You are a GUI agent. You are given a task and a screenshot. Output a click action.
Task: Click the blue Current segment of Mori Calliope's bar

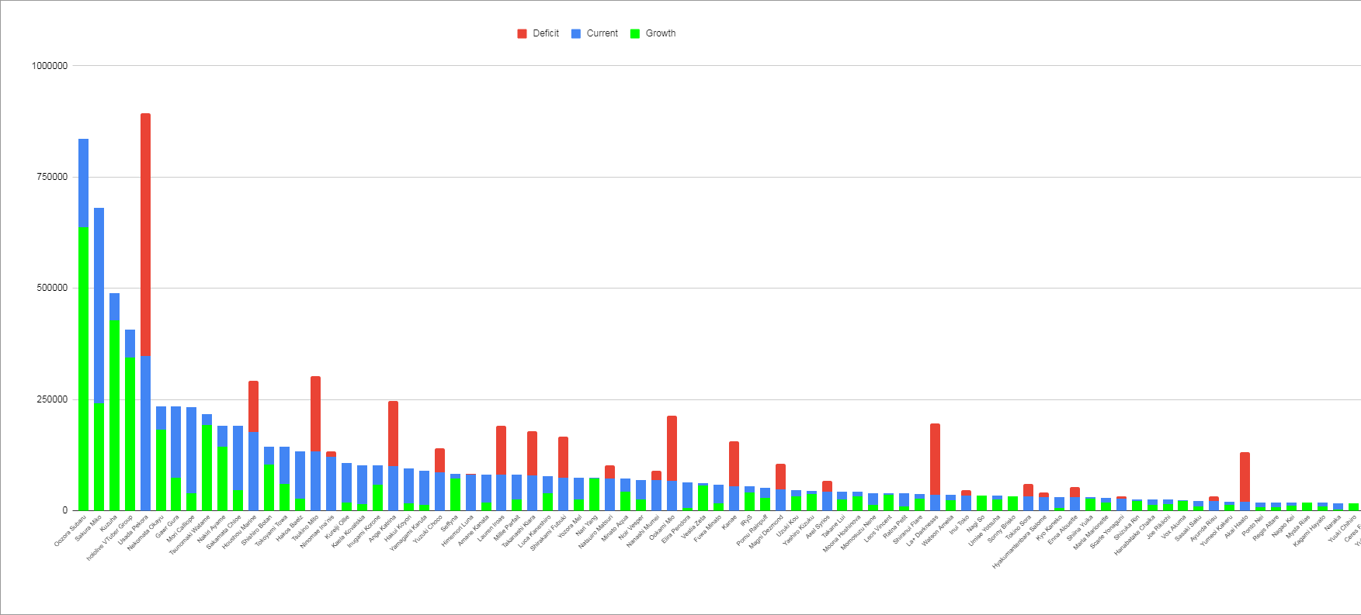point(191,450)
